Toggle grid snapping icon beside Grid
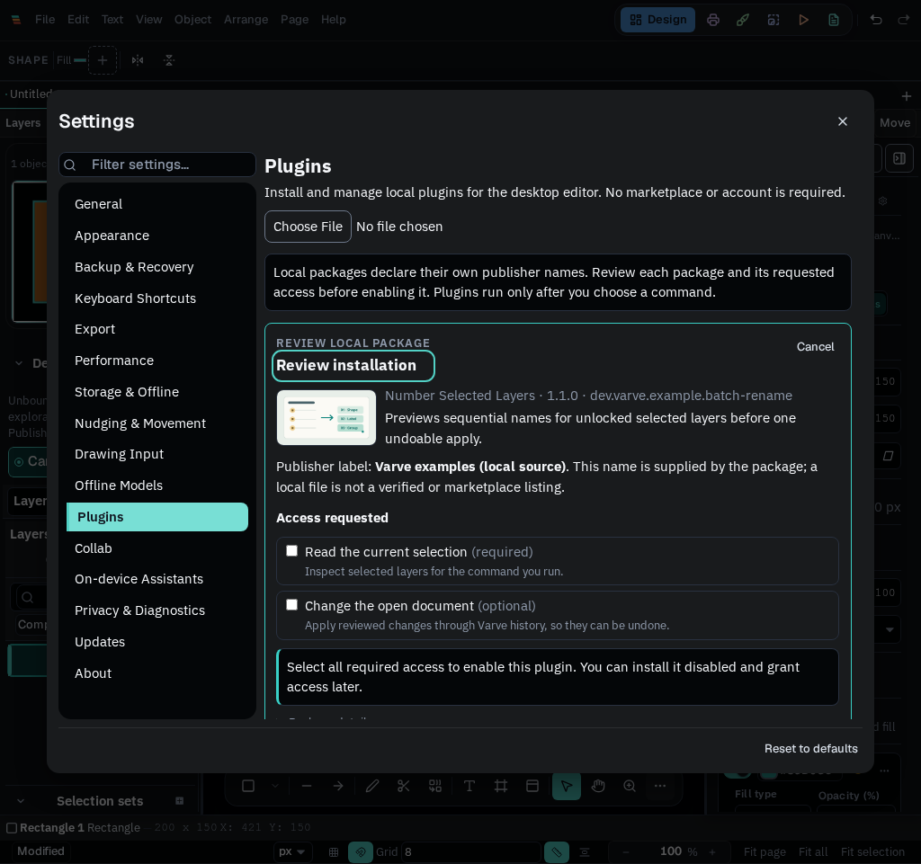 361,851
